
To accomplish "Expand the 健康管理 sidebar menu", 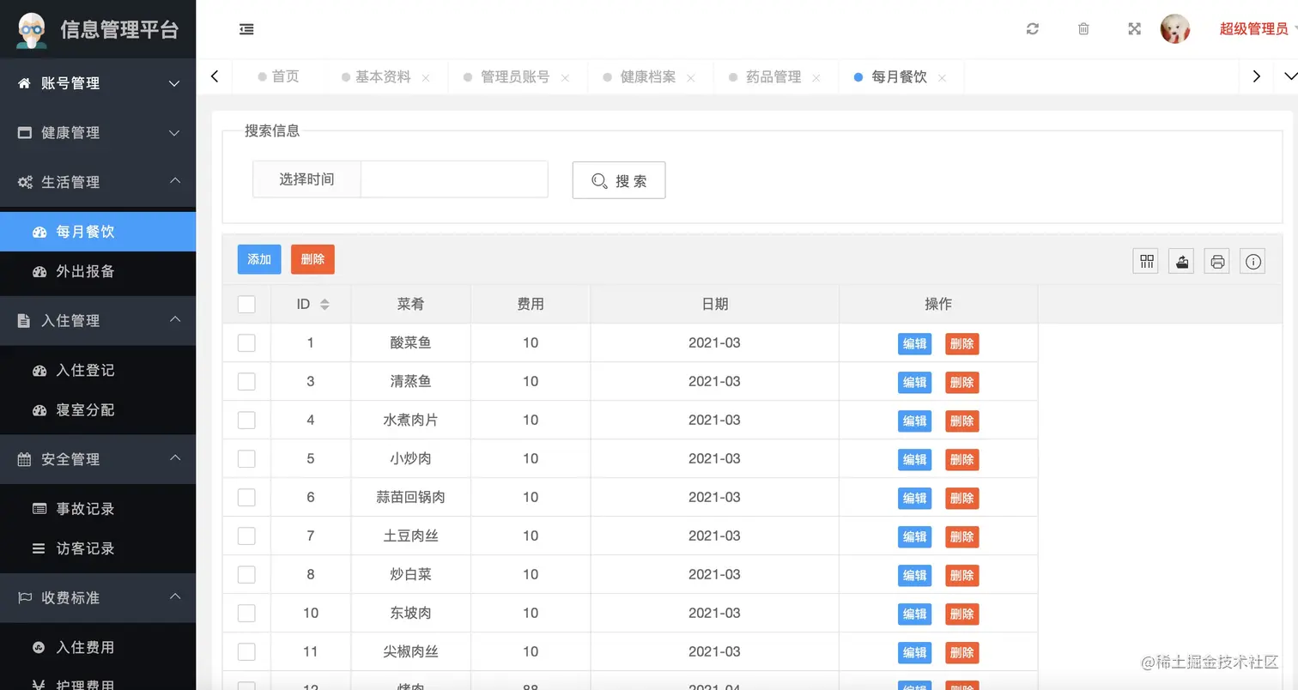I will 98,133.
